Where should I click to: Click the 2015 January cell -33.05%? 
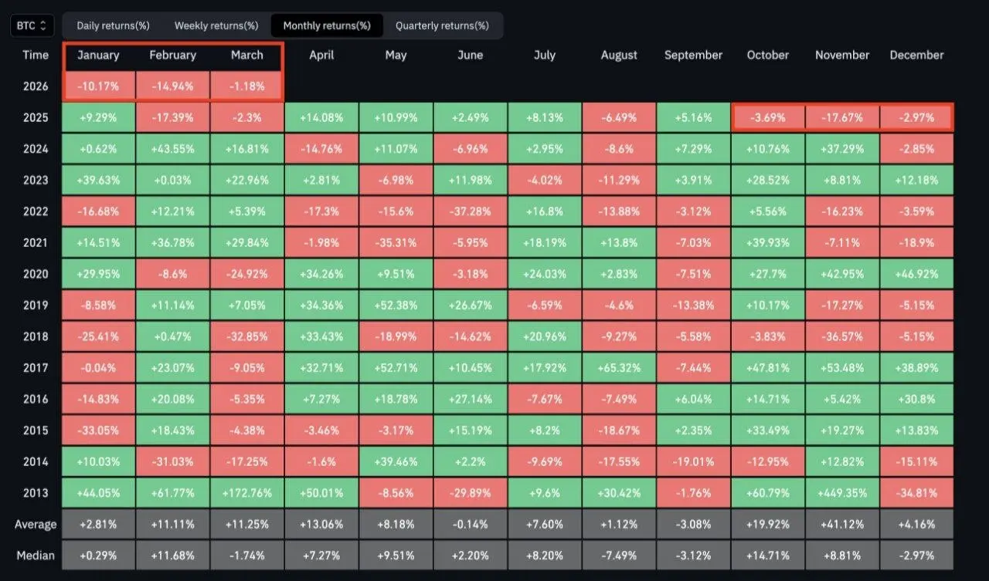tap(99, 431)
